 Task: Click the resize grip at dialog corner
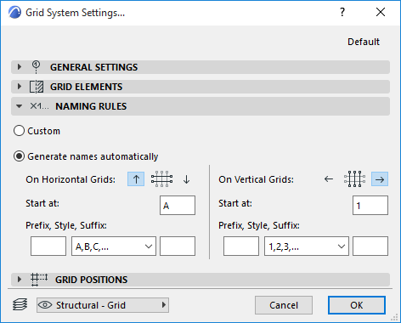[x=394, y=317]
